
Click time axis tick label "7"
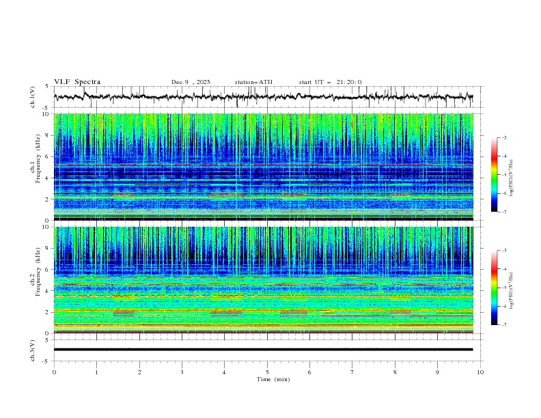(x=352, y=372)
